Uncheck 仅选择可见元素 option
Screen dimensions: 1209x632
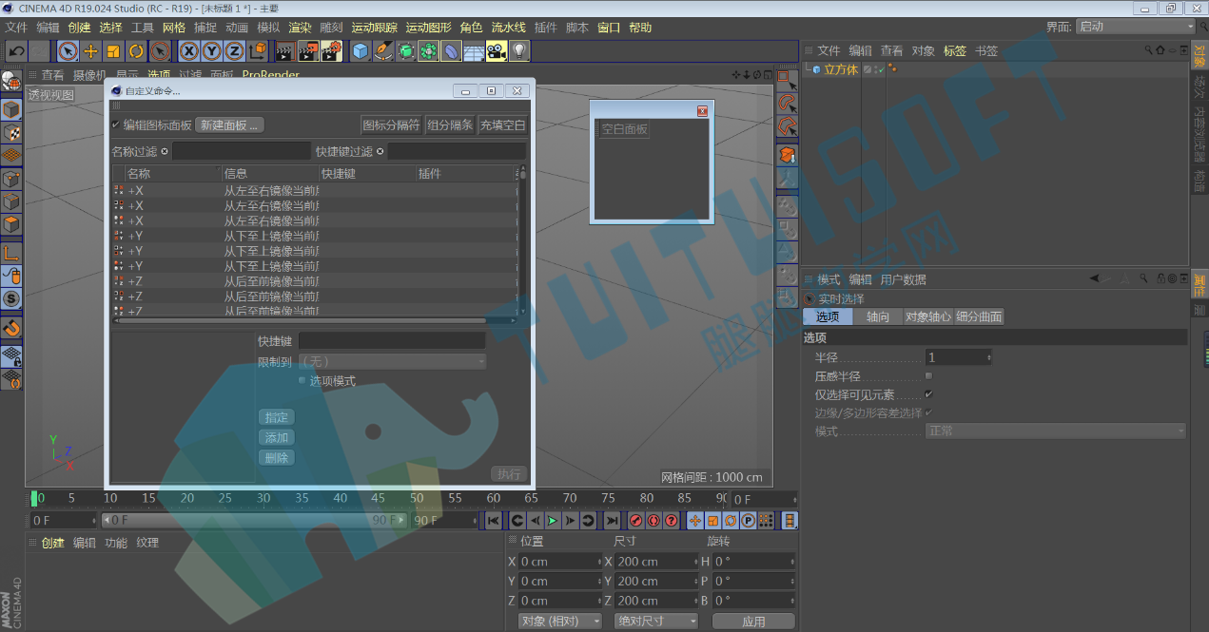tap(929, 393)
